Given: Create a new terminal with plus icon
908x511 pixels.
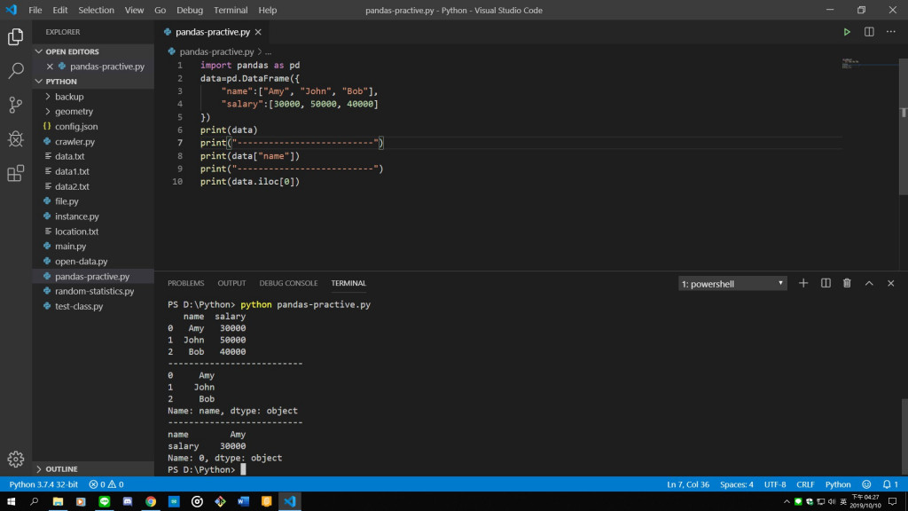Looking at the screenshot, I should coord(803,283).
